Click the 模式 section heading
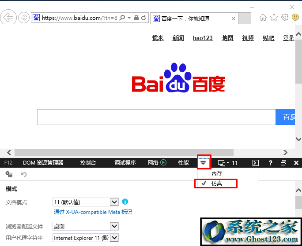This screenshot has width=302, height=246. (11, 189)
